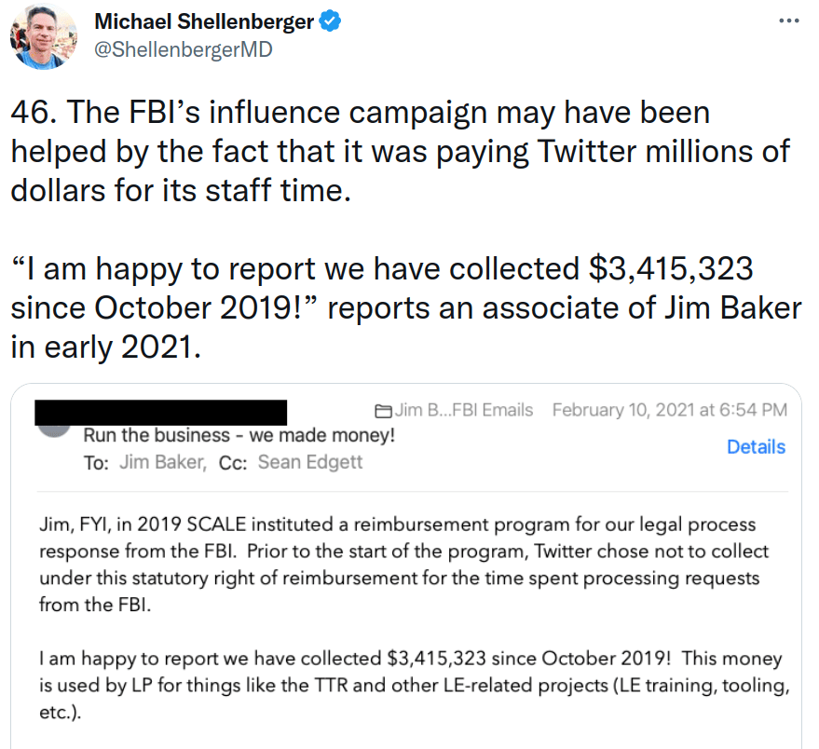The image size is (819, 749).
Task: Open the @ShellenbergerMD handle link
Action: [184, 49]
